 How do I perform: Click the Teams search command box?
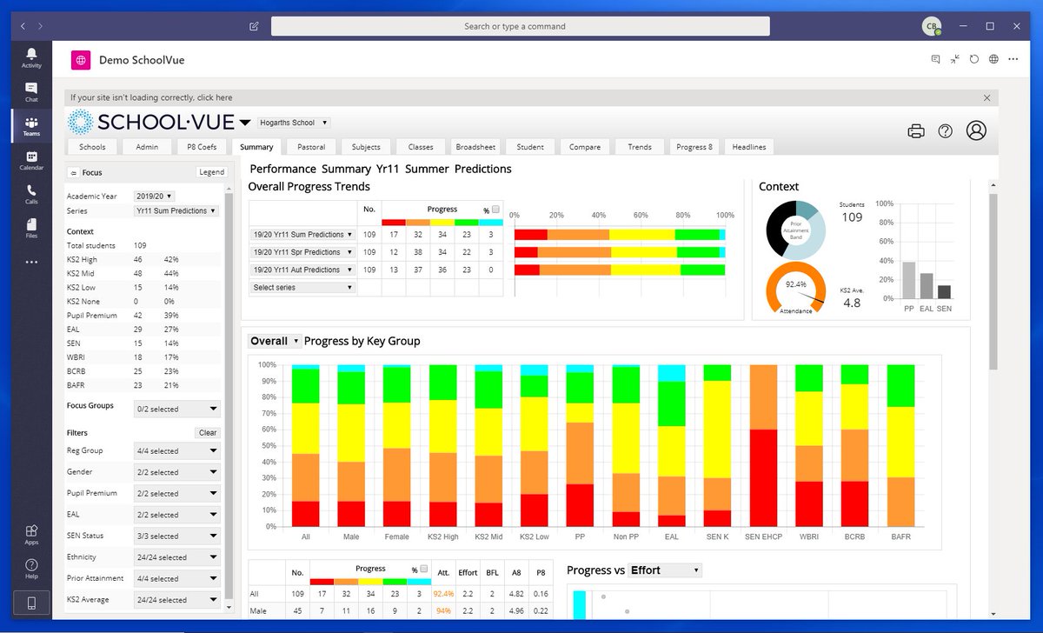point(520,26)
